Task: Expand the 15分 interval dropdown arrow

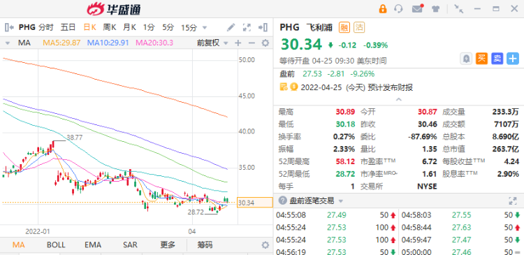Action: 205,28
